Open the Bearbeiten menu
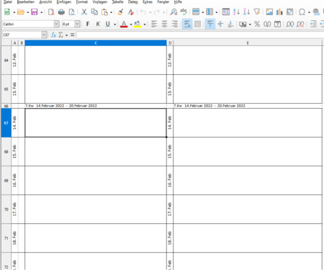 click(26, 2)
